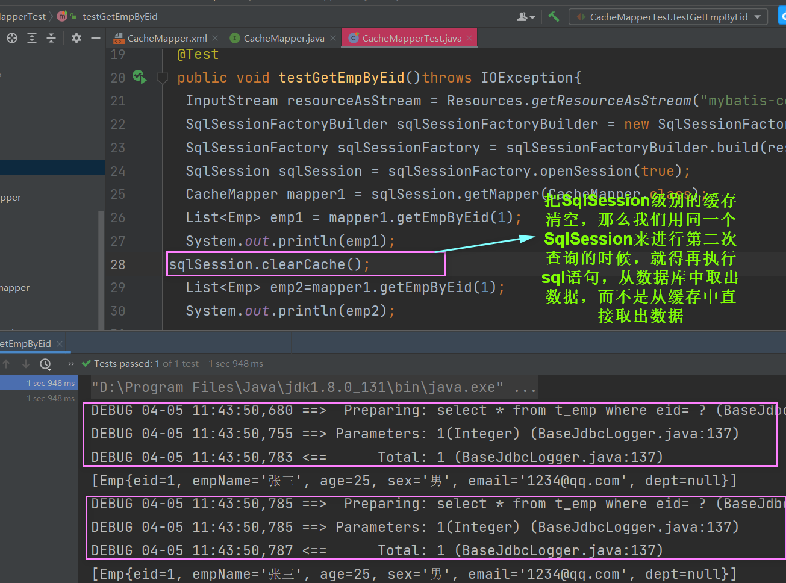Click the Total: 1 log line at 11:43:50,783
The width and height of the screenshot is (786, 583).
pos(377,457)
